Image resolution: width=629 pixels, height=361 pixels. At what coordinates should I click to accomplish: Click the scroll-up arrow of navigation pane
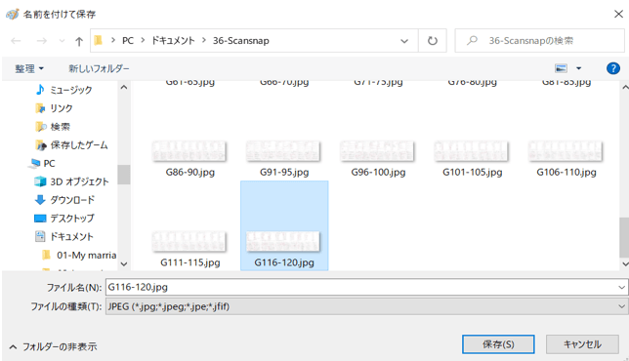click(x=124, y=87)
